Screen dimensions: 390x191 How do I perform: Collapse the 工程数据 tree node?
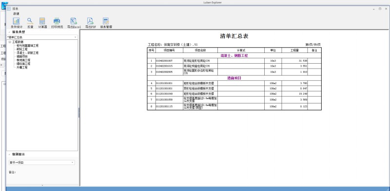pyautogui.click(x=9, y=42)
